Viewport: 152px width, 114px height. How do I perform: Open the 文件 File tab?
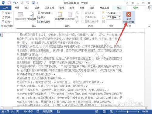click(6, 8)
